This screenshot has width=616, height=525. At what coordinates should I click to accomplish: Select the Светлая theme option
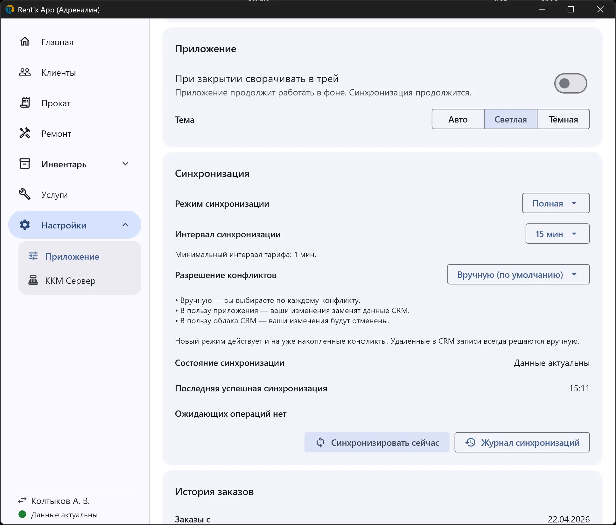tap(511, 119)
